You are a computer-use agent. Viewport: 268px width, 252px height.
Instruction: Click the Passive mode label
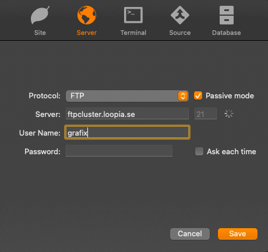click(230, 95)
